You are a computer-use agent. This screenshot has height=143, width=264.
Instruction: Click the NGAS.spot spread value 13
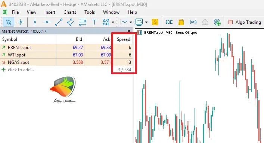pos(129,62)
